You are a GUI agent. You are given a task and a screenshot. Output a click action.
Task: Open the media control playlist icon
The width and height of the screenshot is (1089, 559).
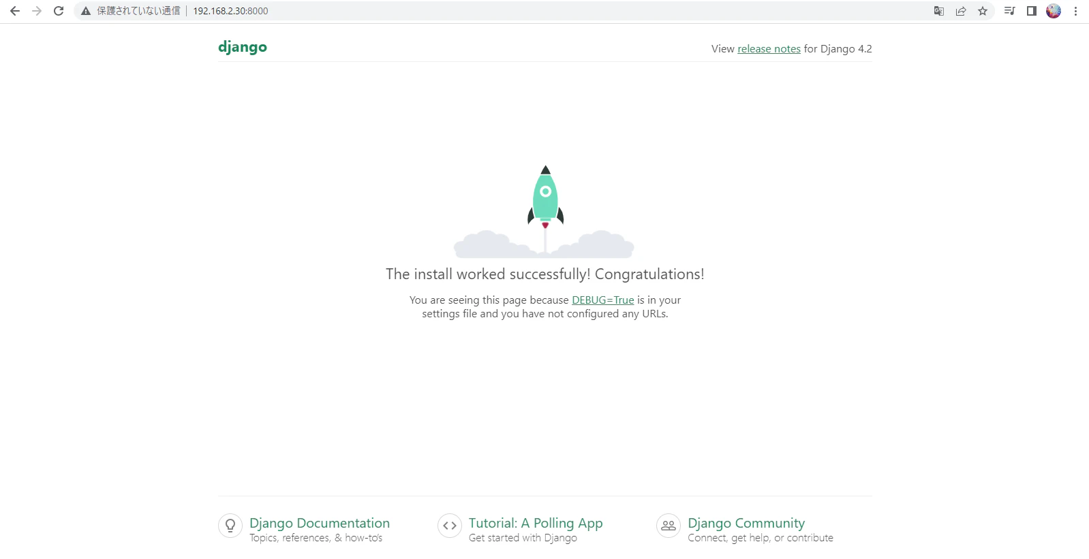point(1010,11)
